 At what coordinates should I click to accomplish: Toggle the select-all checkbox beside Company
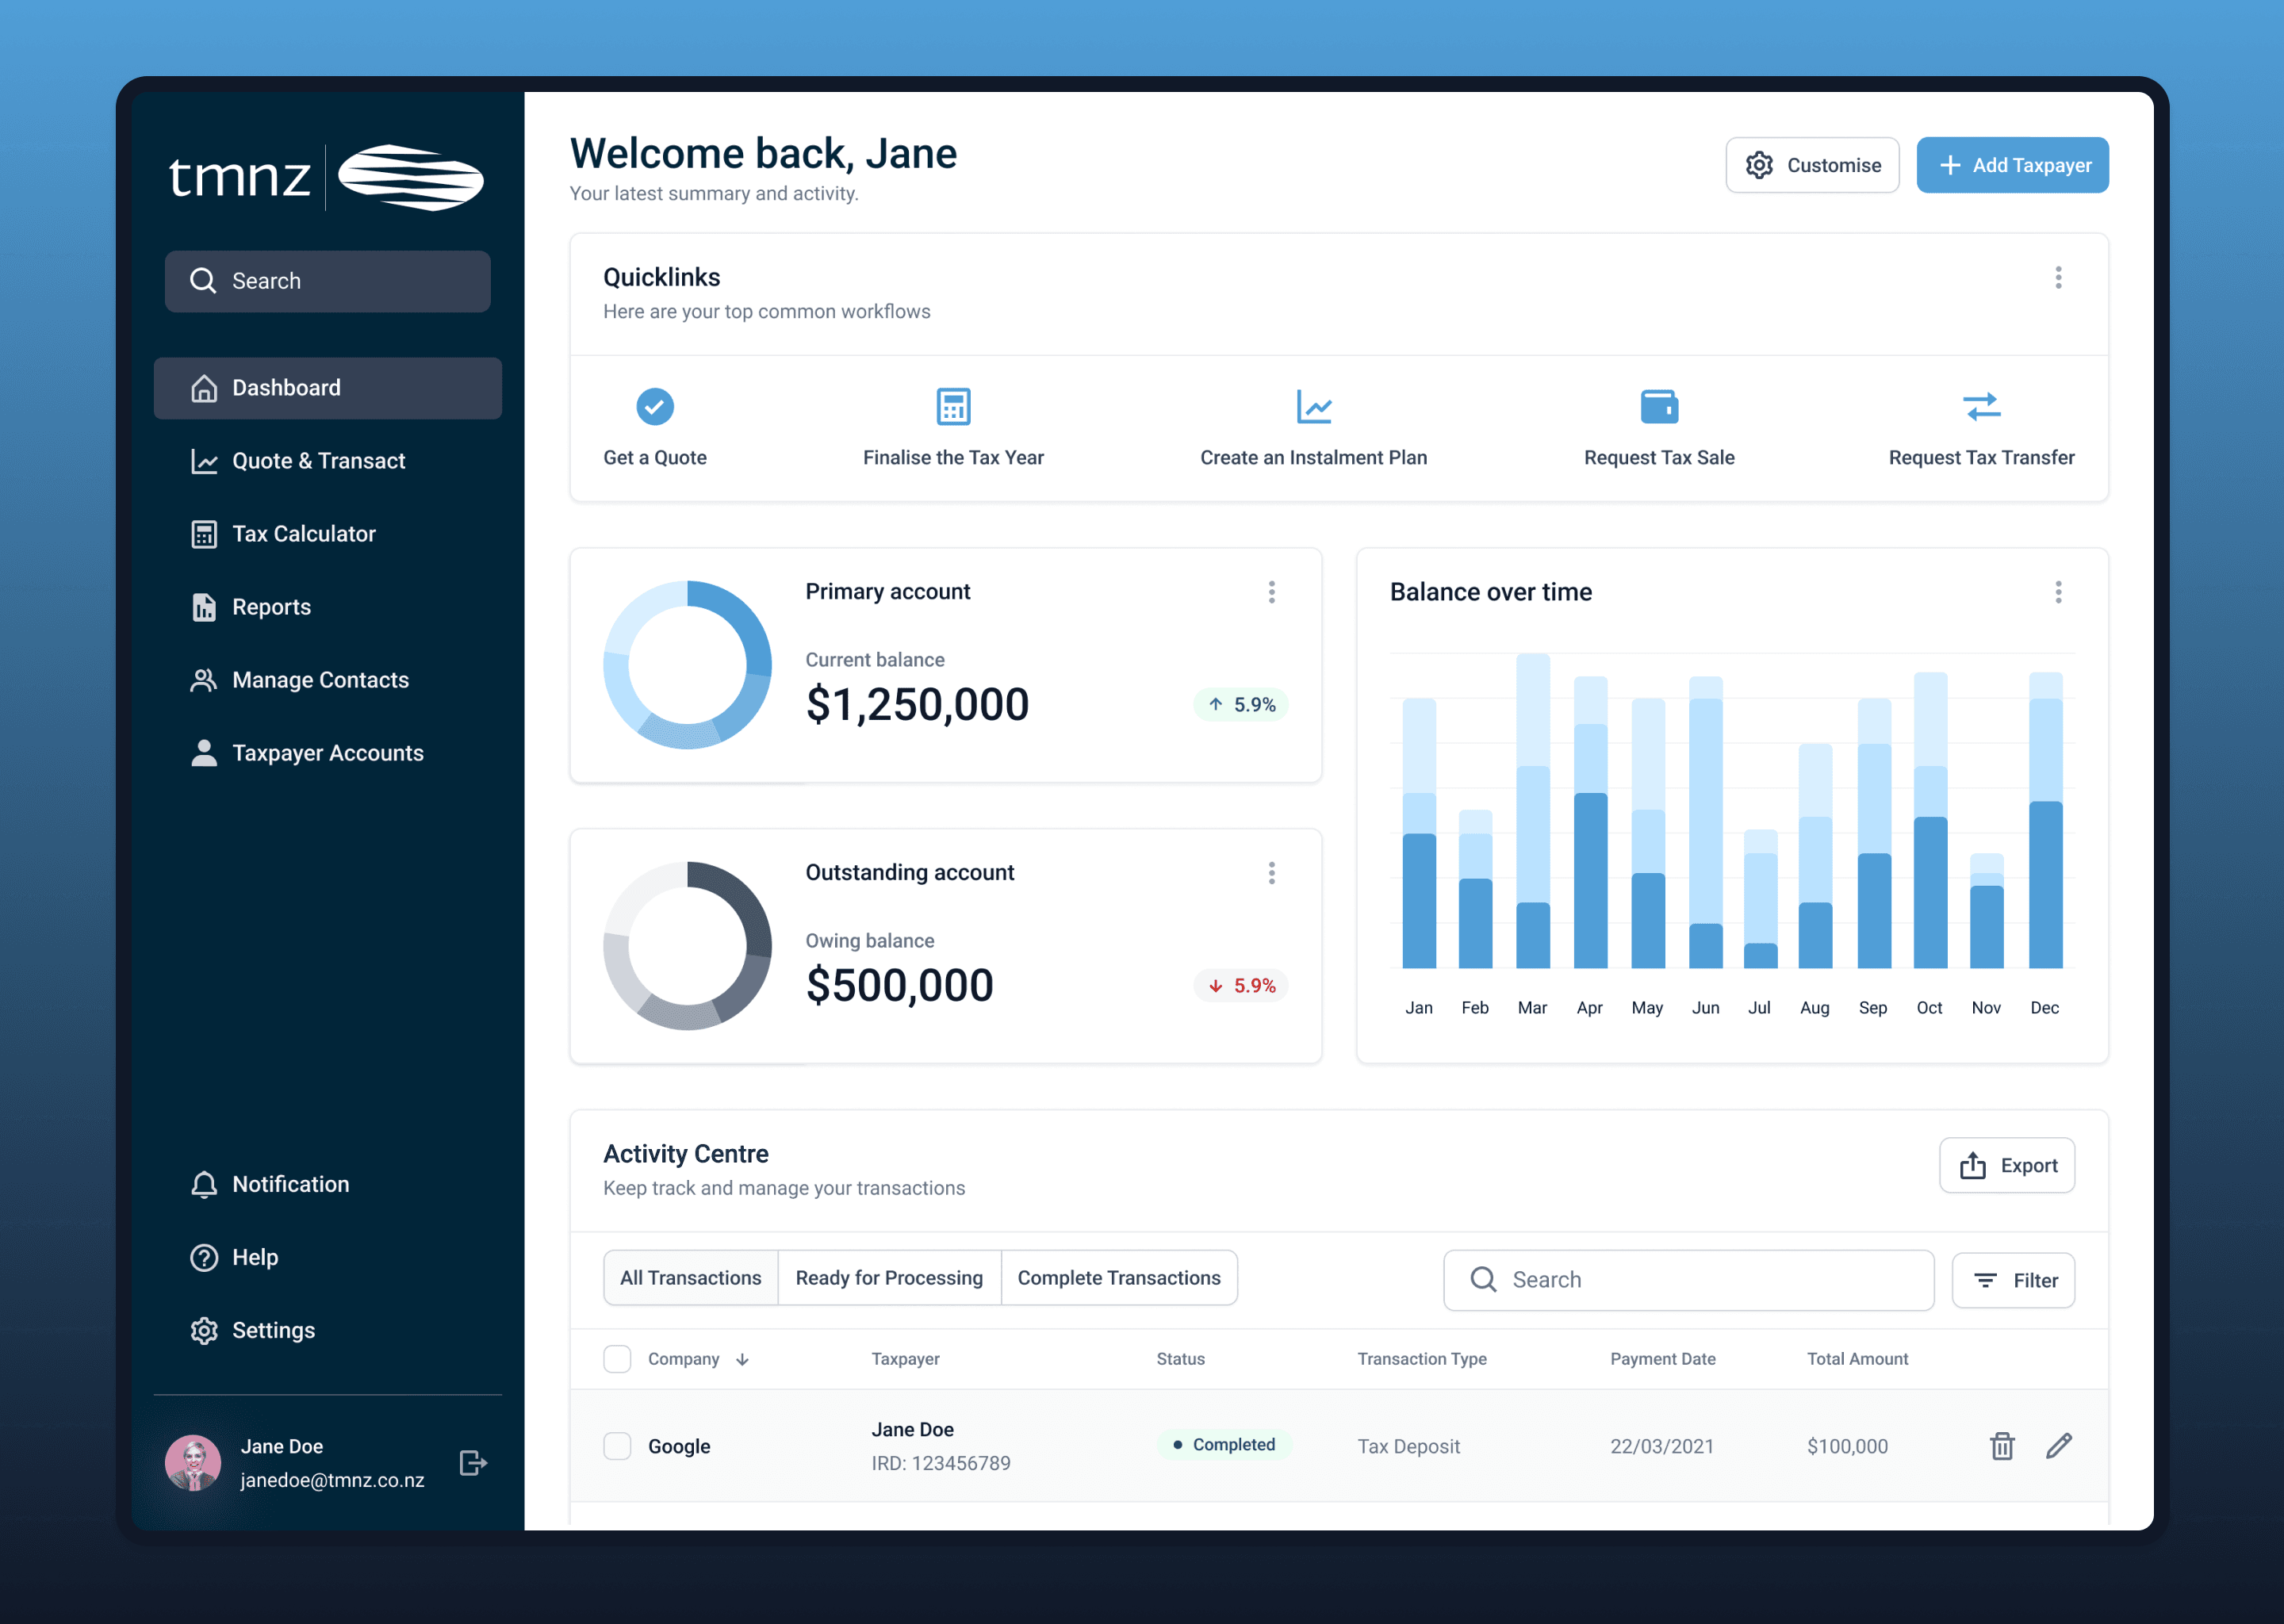click(x=617, y=1359)
